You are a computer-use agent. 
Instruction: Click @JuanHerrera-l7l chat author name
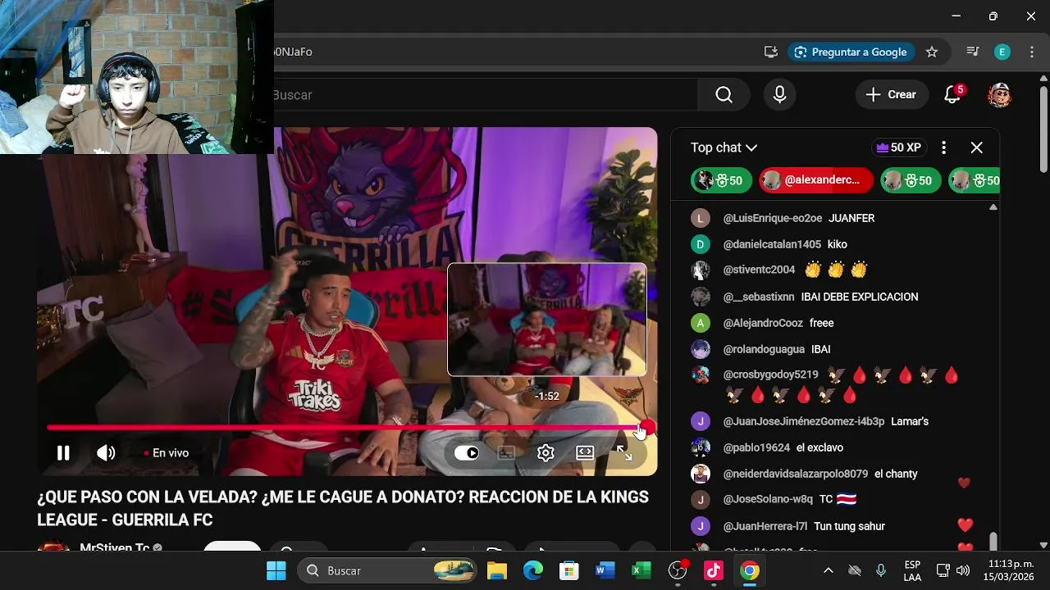pyautogui.click(x=765, y=526)
